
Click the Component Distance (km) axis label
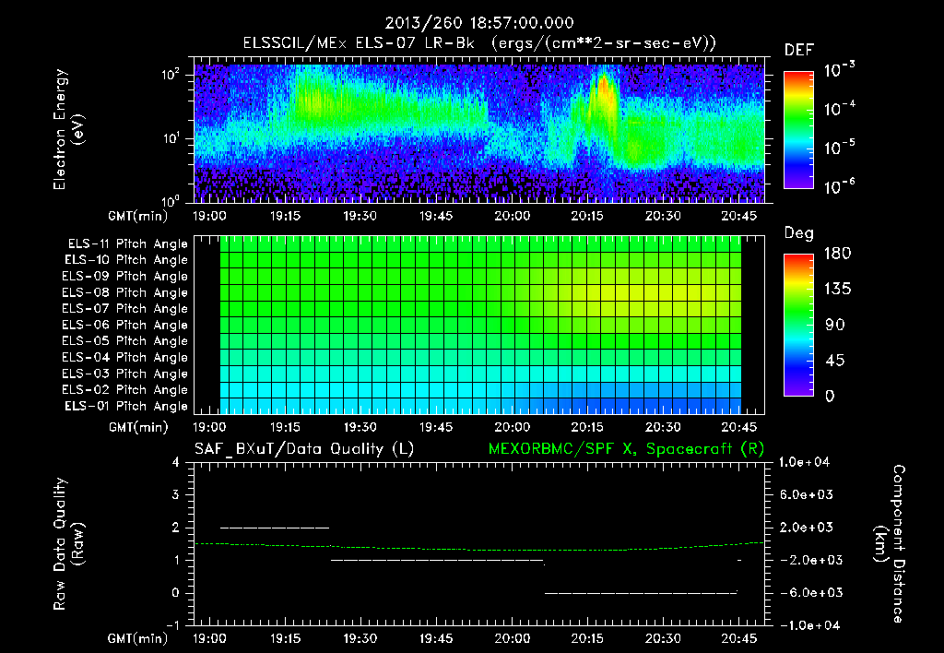tap(890, 543)
